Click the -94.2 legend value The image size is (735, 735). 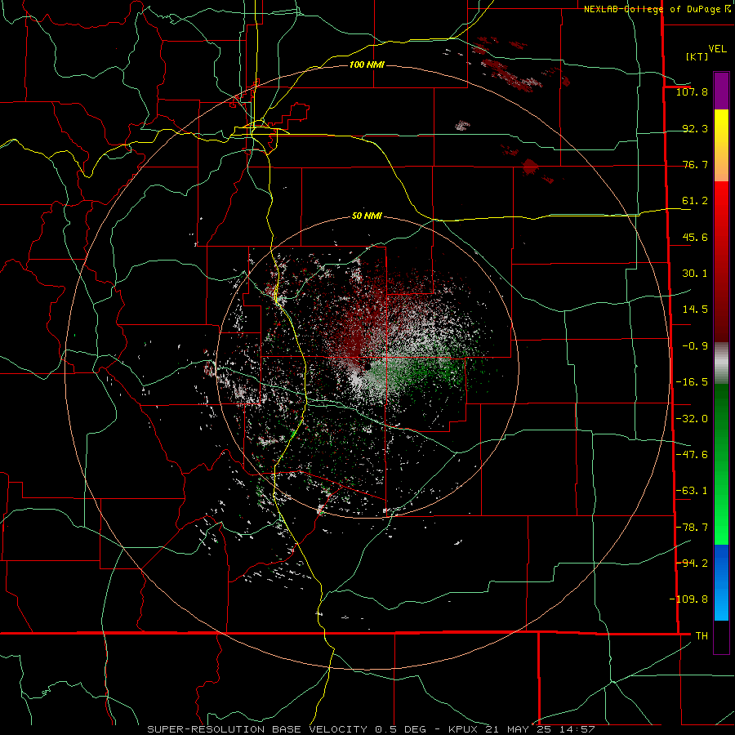[x=692, y=563]
